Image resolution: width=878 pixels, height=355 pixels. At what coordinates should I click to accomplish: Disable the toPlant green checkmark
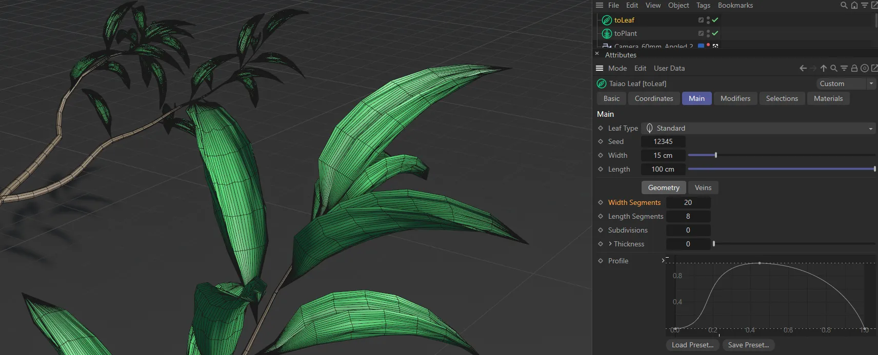click(x=715, y=33)
